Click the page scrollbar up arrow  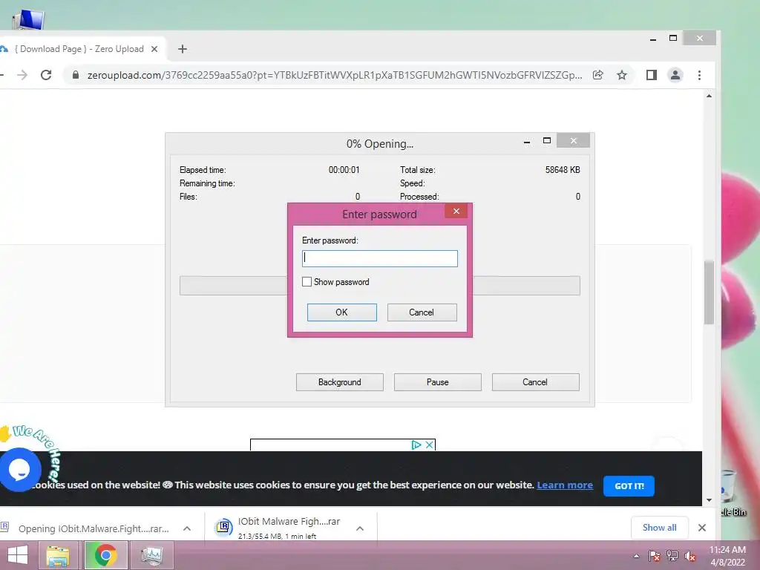tap(709, 96)
